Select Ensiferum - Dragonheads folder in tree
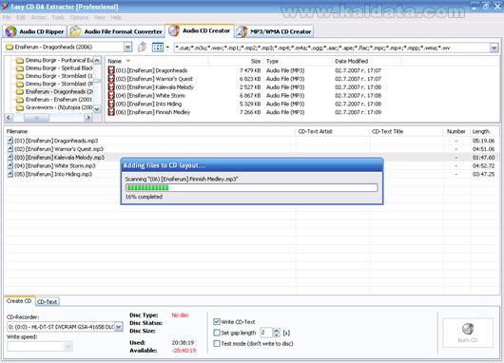 coord(54,91)
